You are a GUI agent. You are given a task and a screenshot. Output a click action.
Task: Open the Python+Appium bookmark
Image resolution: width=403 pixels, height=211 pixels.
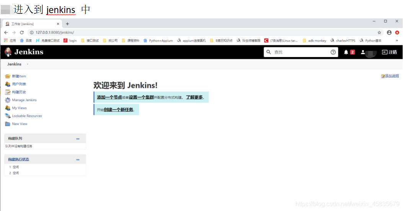point(158,41)
